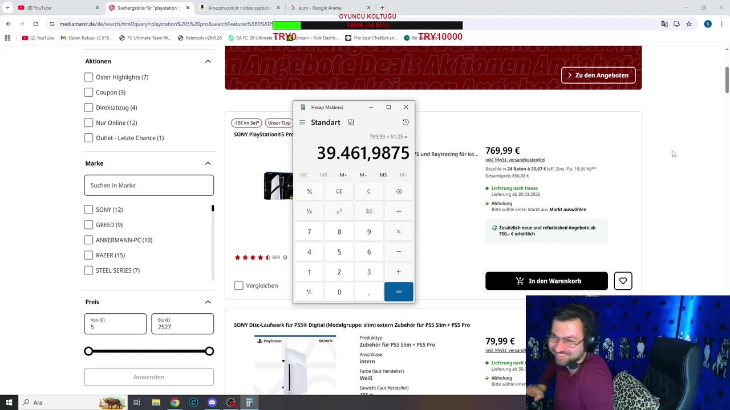Add PlayStation 5 Pro to wishlist heart
The height and width of the screenshot is (410, 730).
point(623,281)
